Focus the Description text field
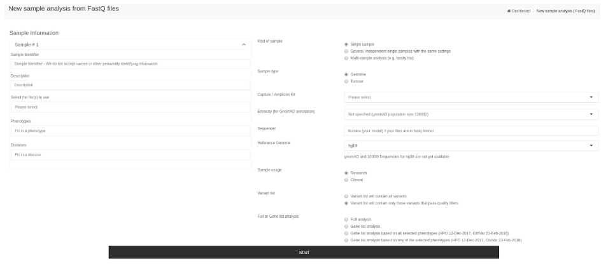This screenshot has width=601, height=266. pos(131,85)
